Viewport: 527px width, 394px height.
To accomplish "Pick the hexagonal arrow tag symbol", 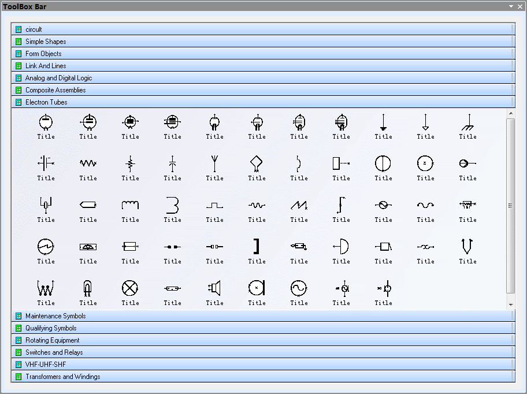I will [x=88, y=205].
